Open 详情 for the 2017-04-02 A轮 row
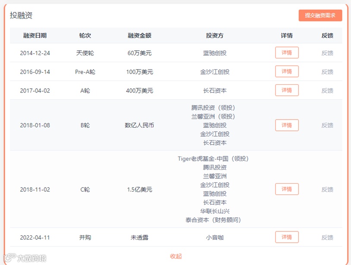The width and height of the screenshot is (351, 265). (x=287, y=90)
